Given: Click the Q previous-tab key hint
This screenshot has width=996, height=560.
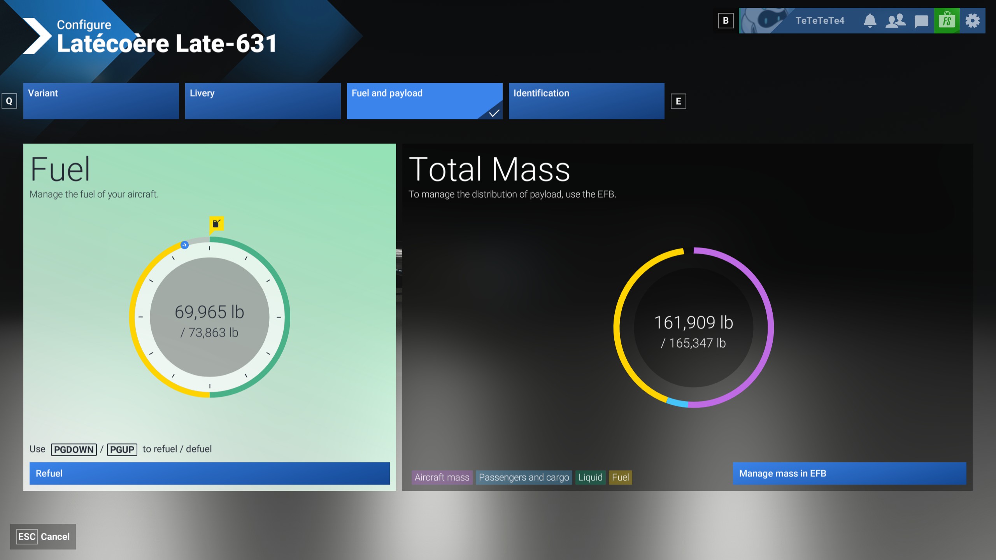Looking at the screenshot, I should (9, 101).
